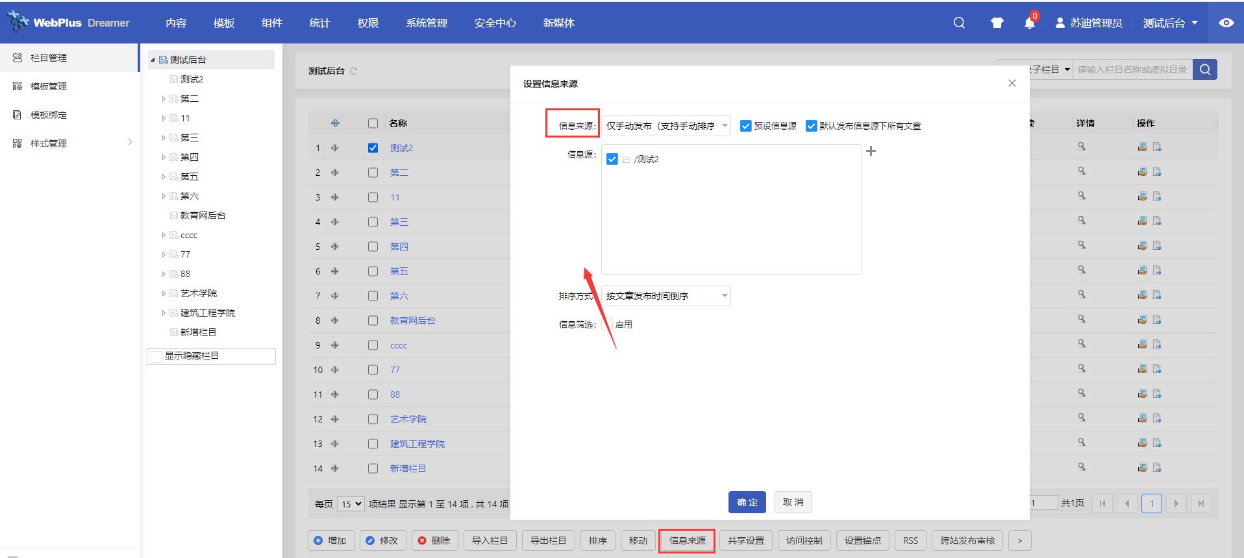
Task: Open the 排序方式 sort order dropdown
Action: tap(666, 296)
